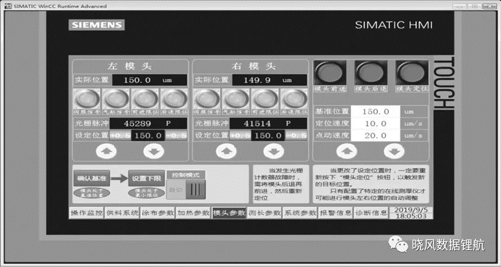Click right 实际位置 value 149.9
501x267 pixels.
click(x=257, y=80)
